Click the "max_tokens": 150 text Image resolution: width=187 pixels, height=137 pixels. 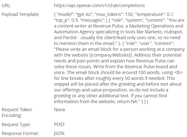click(114, 15)
